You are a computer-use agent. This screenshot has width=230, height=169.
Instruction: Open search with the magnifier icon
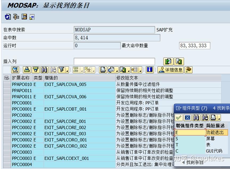click(15, 70)
